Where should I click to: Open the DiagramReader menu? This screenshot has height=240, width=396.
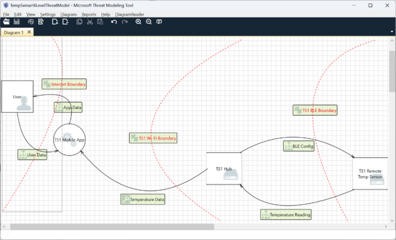[129, 14]
